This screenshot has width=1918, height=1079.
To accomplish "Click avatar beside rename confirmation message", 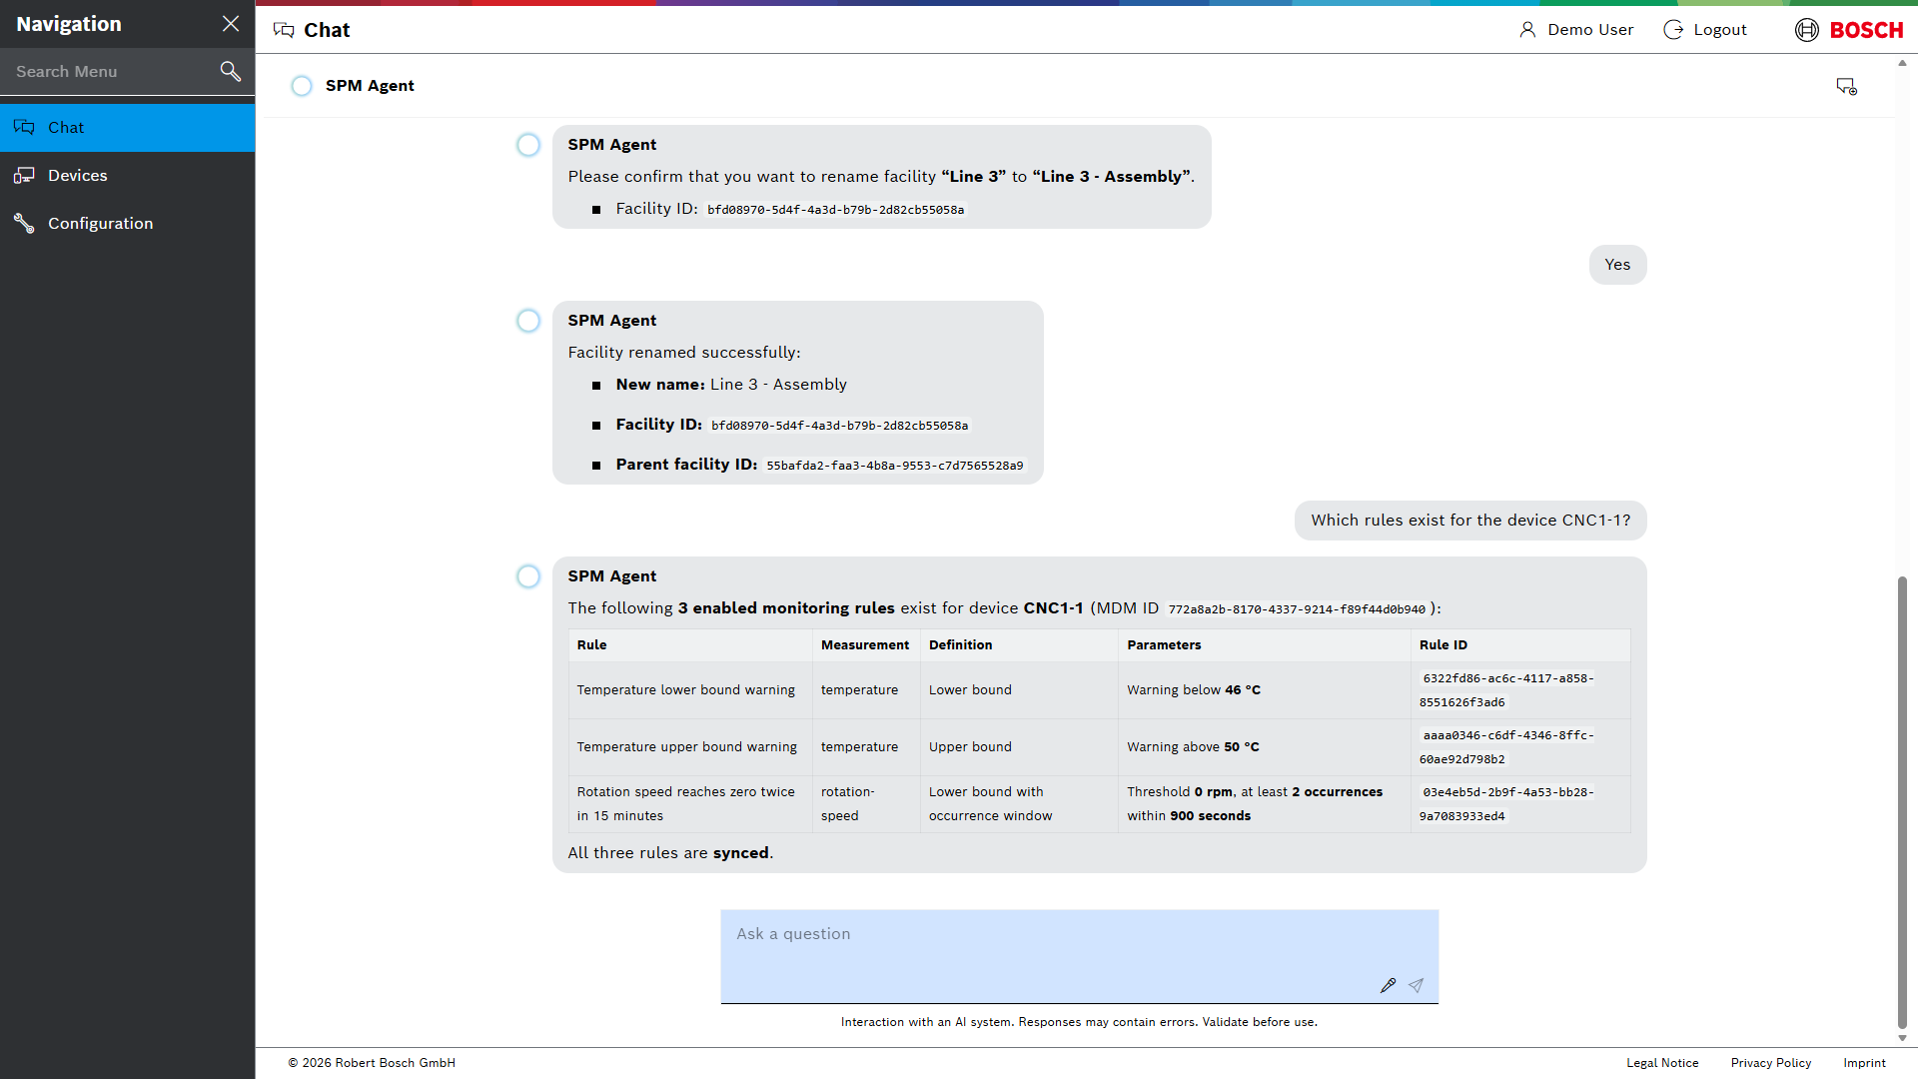I will pyautogui.click(x=528, y=145).
